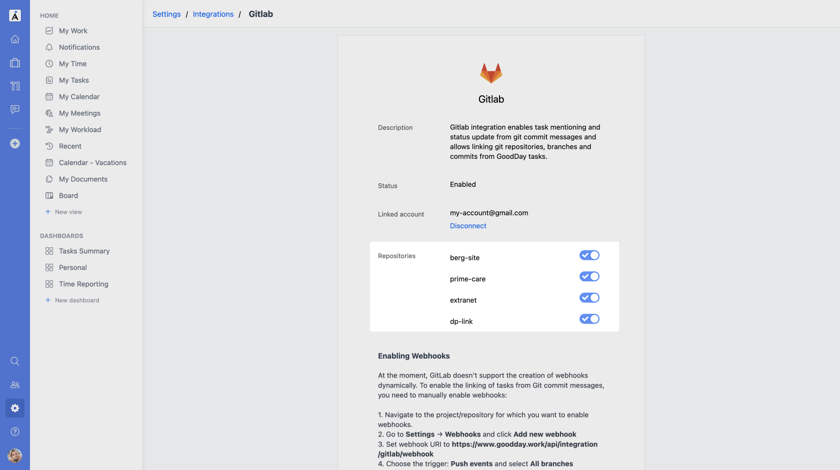Click the Enabling Webhooks heading
Viewport: 840px width, 470px height.
[414, 356]
